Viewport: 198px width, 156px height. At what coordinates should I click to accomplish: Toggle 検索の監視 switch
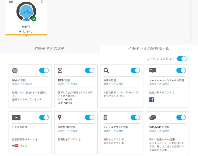click(x=135, y=70)
